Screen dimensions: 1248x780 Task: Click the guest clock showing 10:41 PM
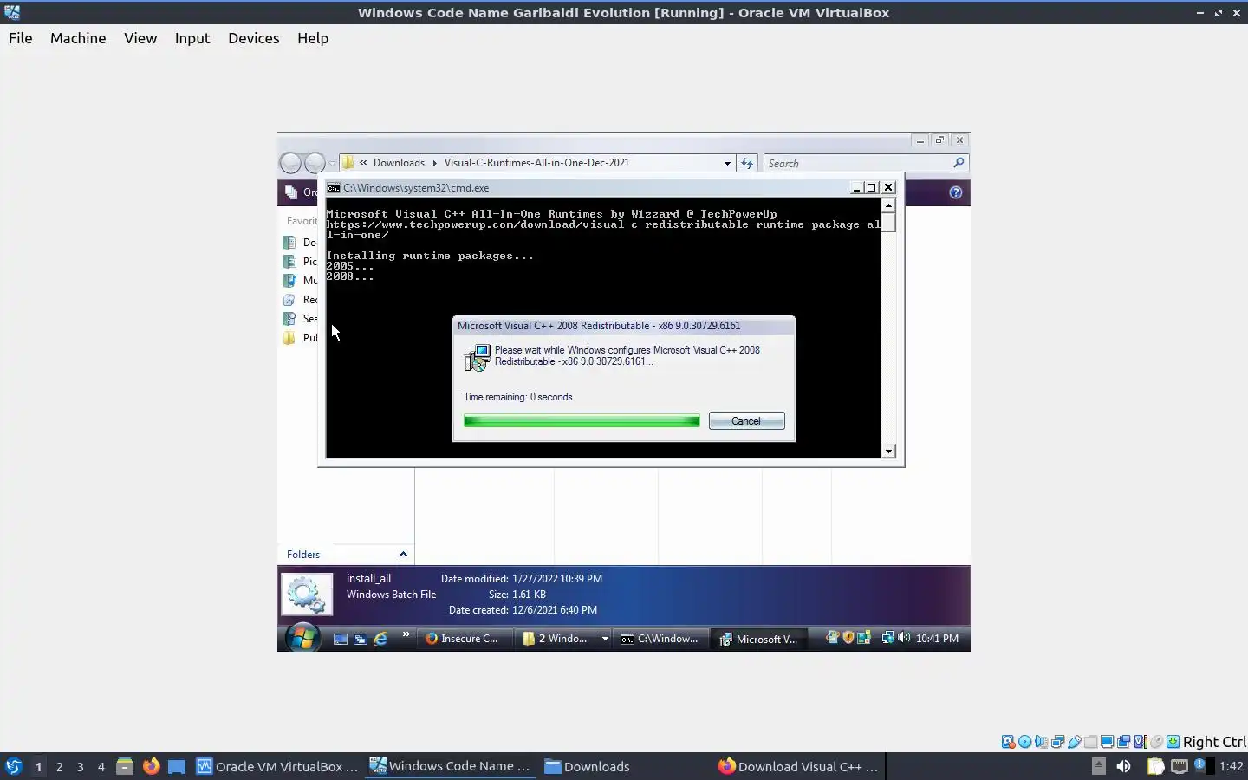[937, 639]
